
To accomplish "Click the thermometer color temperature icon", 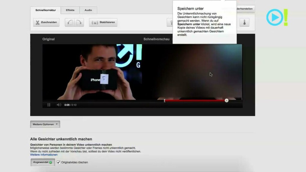I will (244, 23).
